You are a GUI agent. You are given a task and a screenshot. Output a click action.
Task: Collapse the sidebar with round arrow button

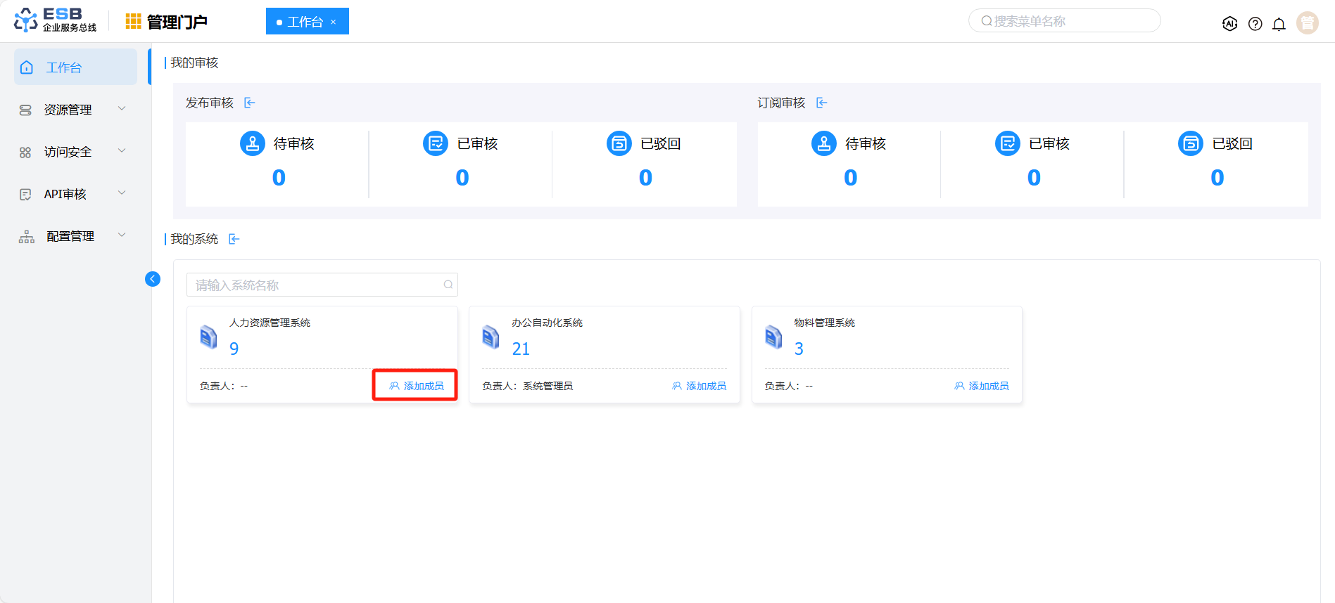(x=153, y=279)
